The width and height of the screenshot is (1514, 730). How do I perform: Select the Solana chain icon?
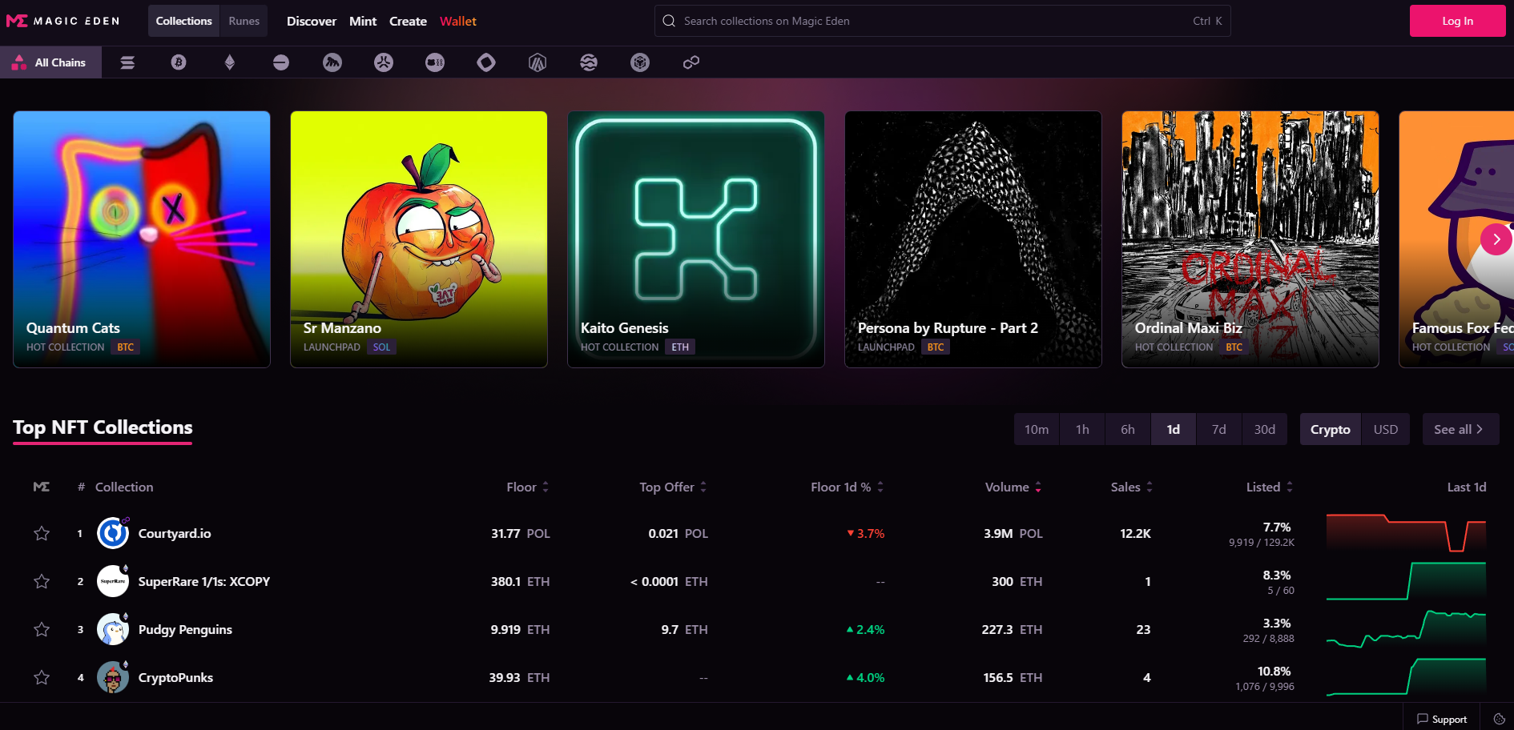tap(127, 62)
